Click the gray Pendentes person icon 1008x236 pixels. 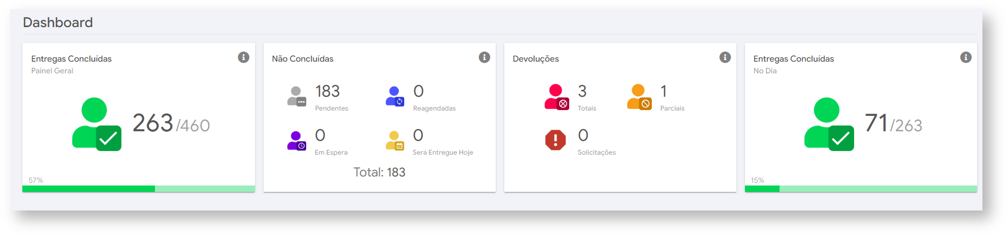point(297,97)
